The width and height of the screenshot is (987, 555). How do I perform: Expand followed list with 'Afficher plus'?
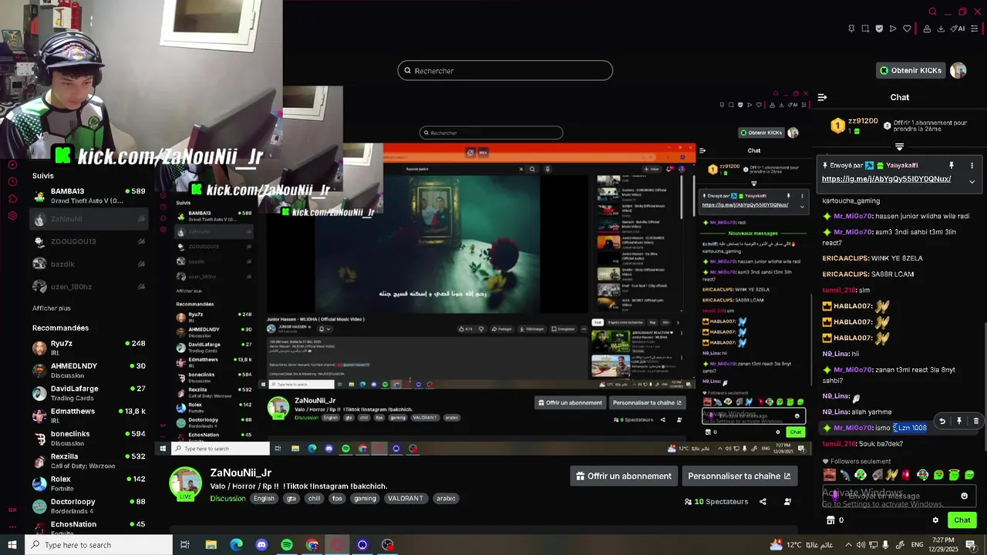(52, 308)
